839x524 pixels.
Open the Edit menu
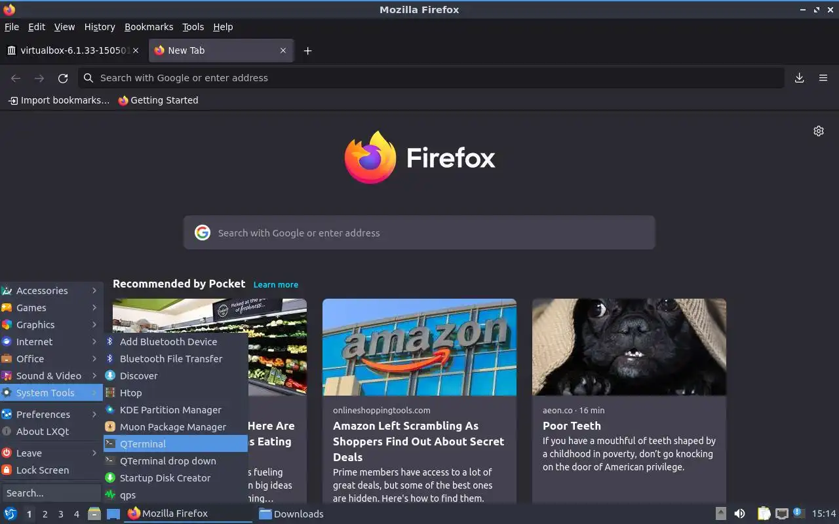pos(37,27)
